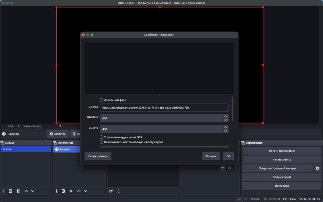Remove the Браузер source via trash icon
The width and height of the screenshot is (323, 202).
(63, 191)
